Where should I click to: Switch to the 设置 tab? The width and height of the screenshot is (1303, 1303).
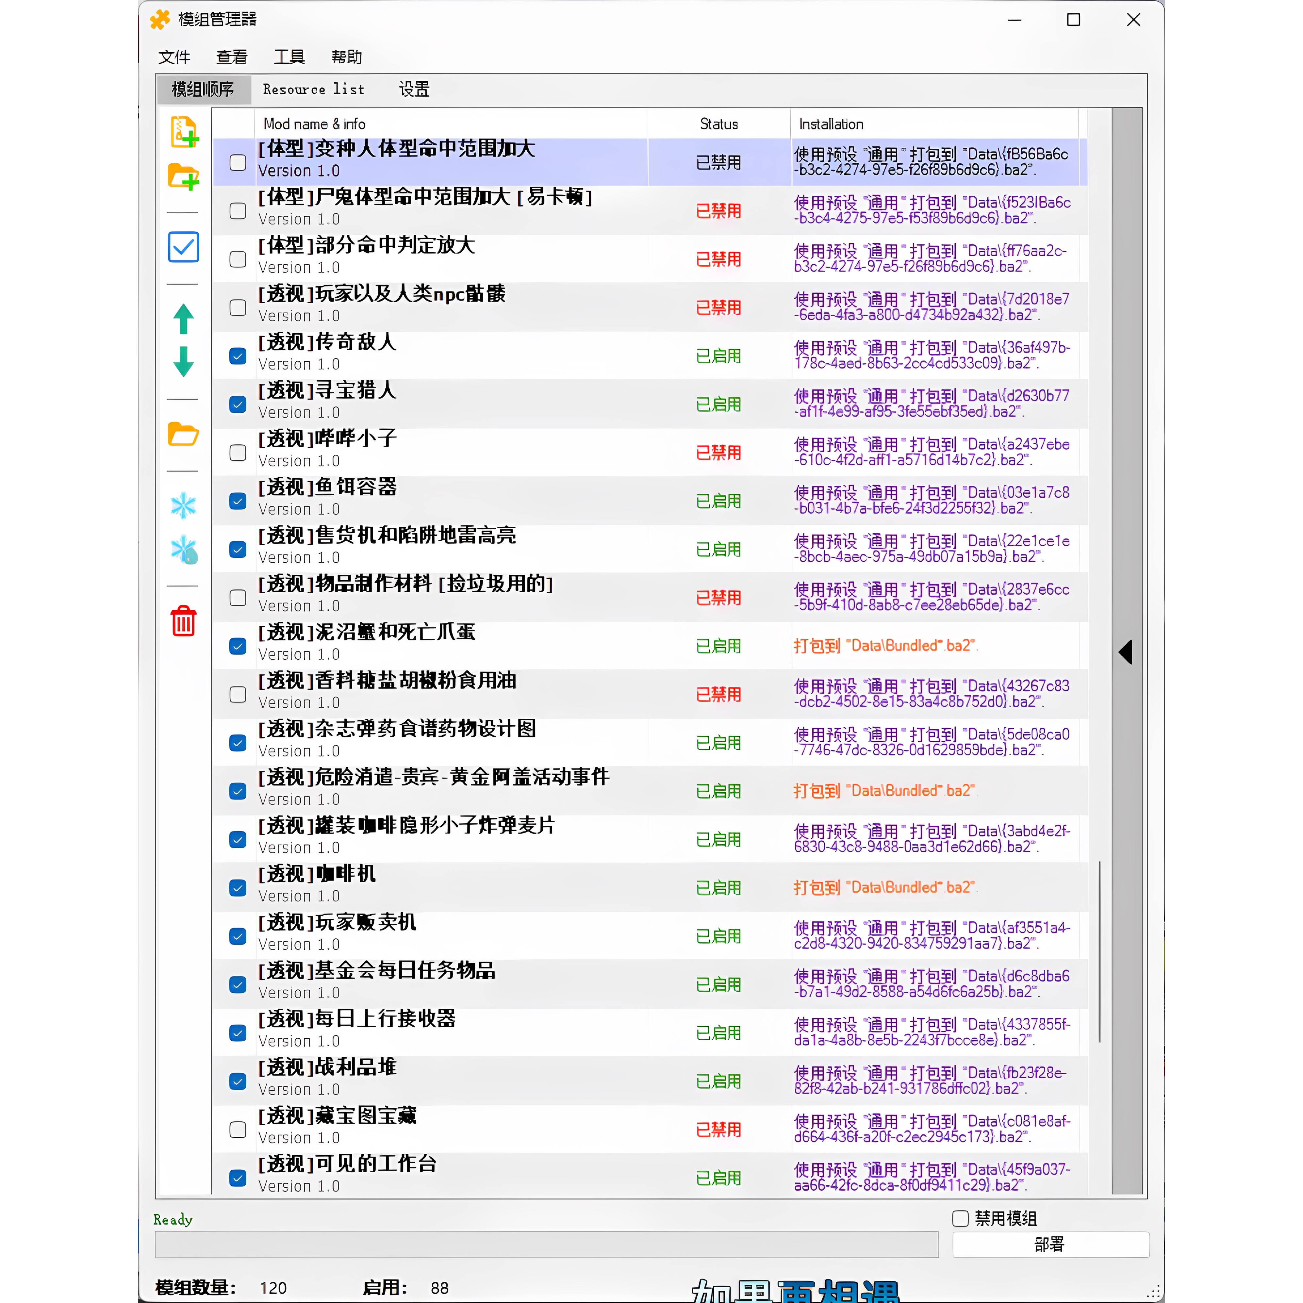click(x=413, y=89)
